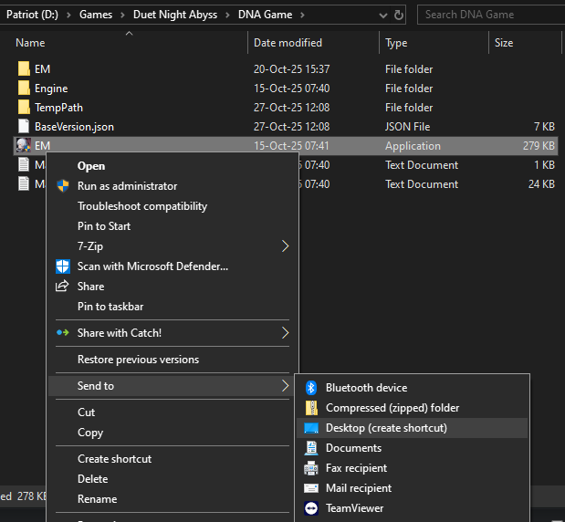Expand the 7-Zip submenu arrow

click(285, 246)
